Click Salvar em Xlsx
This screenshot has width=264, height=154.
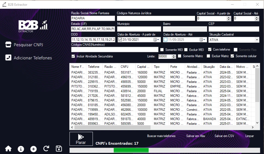tap(196, 136)
